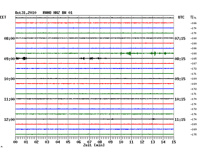The height and width of the screenshot is (150, 198).
Task: Select the 12:00 CET time label
Action: click(9, 119)
